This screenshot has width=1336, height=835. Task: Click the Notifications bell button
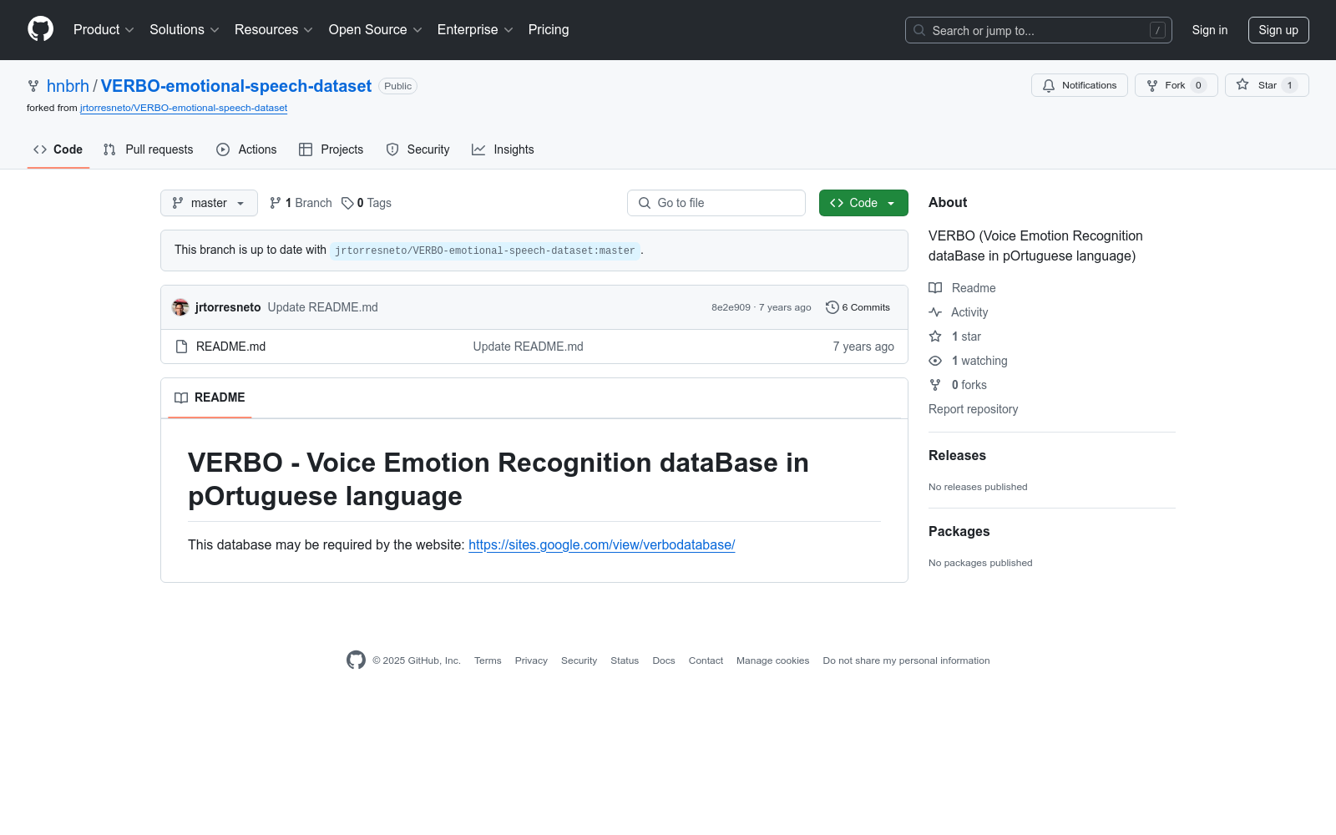(1080, 85)
